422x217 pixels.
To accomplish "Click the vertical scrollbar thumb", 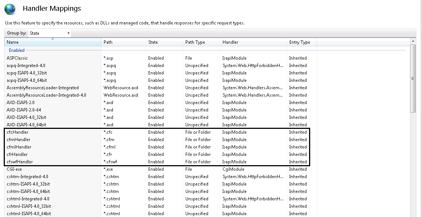I will coord(413,78).
